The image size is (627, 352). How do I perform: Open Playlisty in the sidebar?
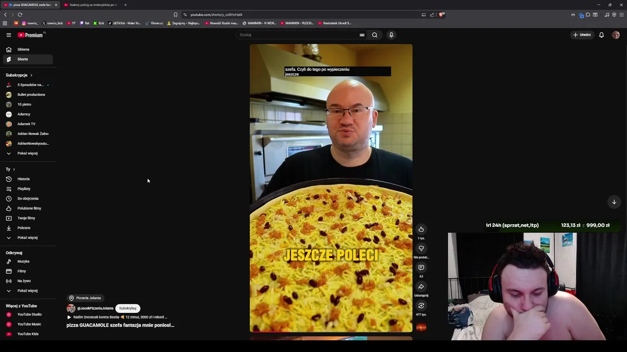point(27,189)
